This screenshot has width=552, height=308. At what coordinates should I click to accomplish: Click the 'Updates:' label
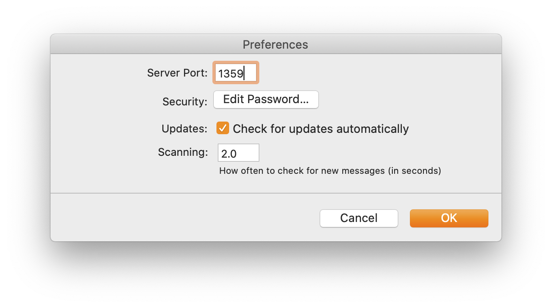pyautogui.click(x=184, y=129)
